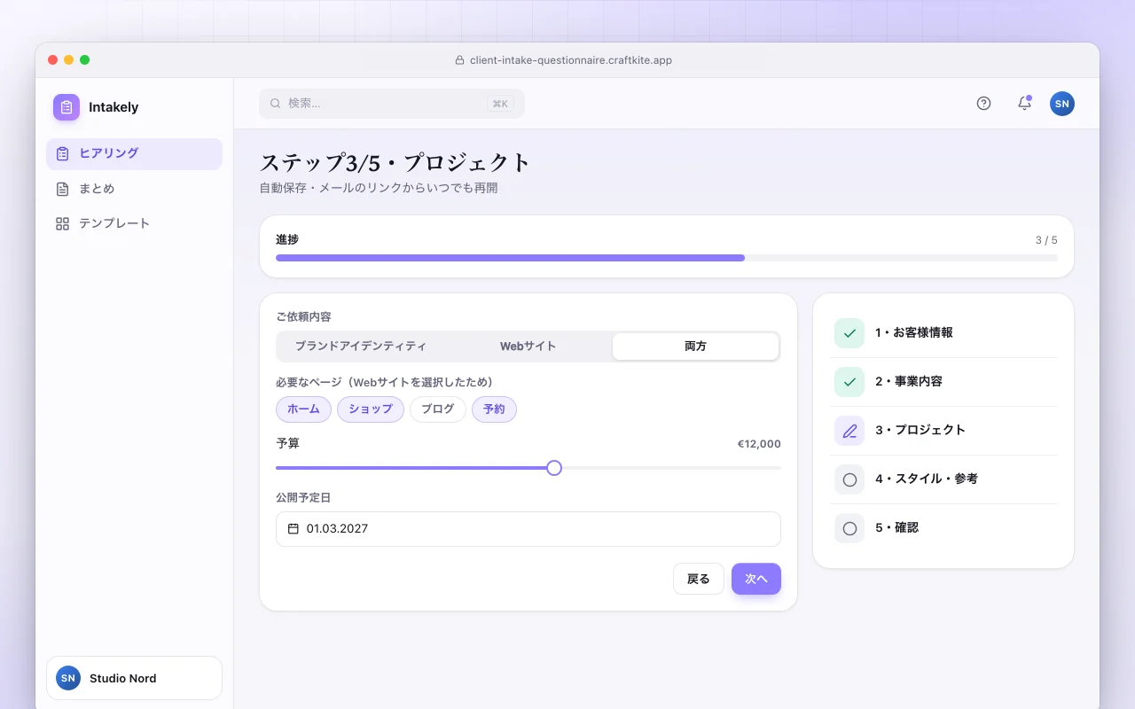Viewport: 1135px width, 709px height.
Task: Toggle the ショップ page chip
Action: (371, 409)
